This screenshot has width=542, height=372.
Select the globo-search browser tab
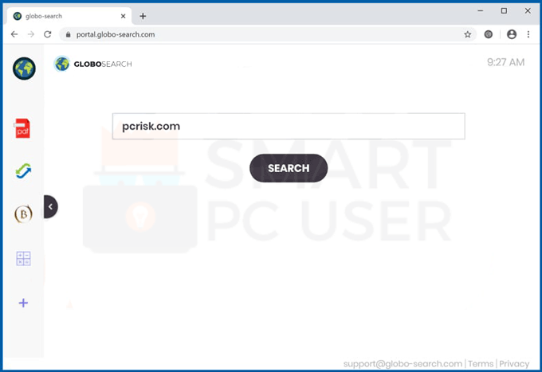coord(69,16)
